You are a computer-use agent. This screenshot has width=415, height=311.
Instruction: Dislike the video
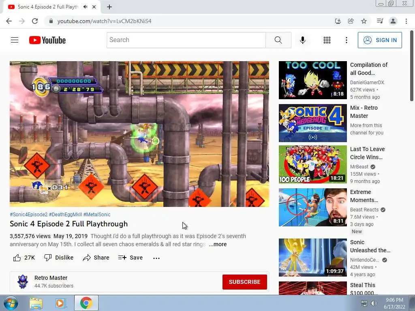pos(58,258)
